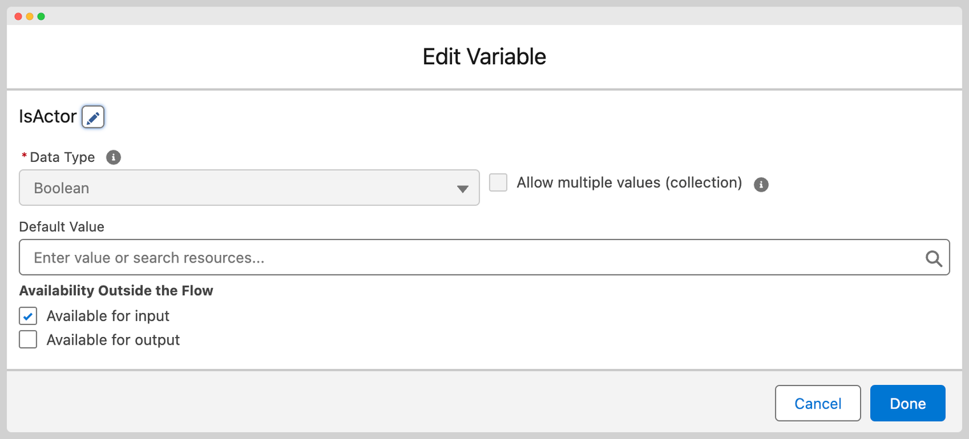Screen dimensions: 969x439
Task: Click the pencil icon to edit IsActor name
Action: [x=93, y=117]
